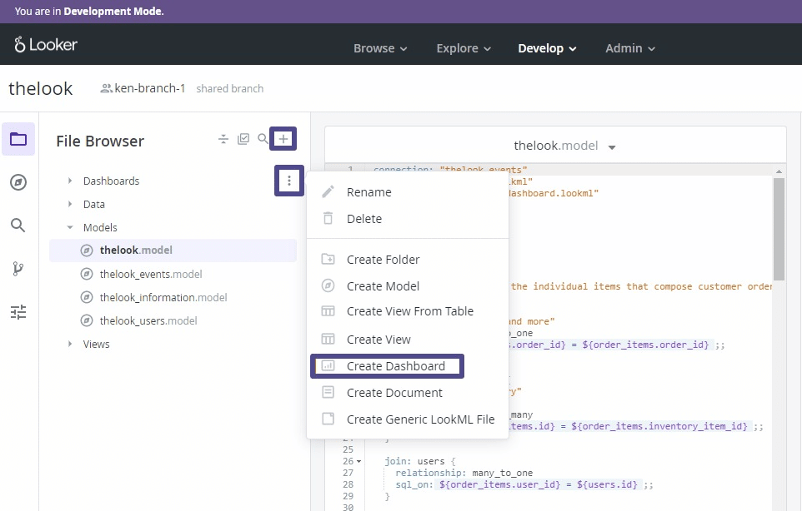Click the table icon beside Create View From Table
802x511 pixels.
coord(328,311)
